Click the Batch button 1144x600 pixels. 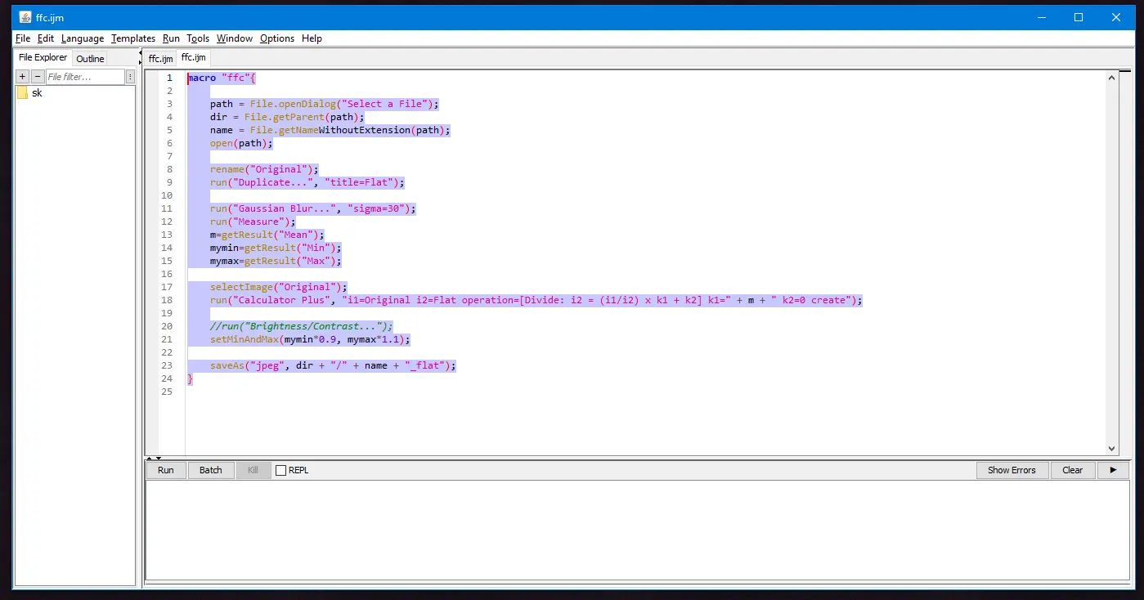pyautogui.click(x=211, y=470)
